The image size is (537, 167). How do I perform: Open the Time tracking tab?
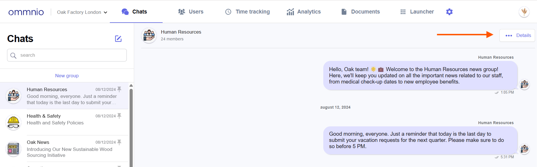click(x=248, y=12)
